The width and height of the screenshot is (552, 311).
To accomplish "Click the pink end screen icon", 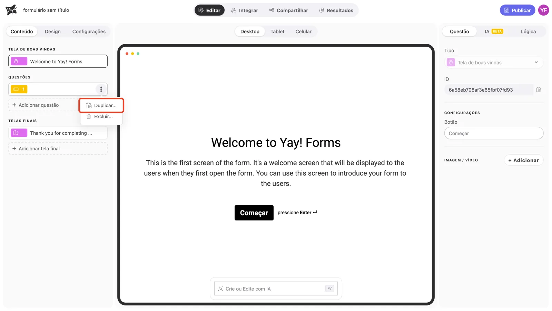I will pyautogui.click(x=19, y=133).
